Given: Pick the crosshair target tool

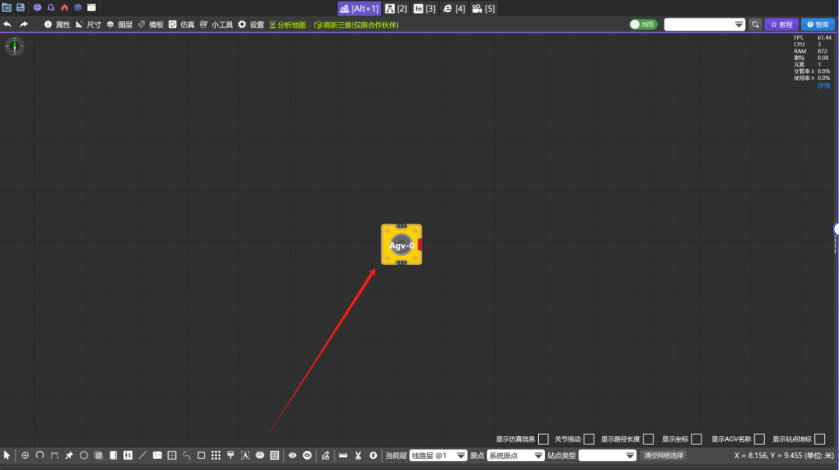Looking at the screenshot, I should tap(25, 455).
